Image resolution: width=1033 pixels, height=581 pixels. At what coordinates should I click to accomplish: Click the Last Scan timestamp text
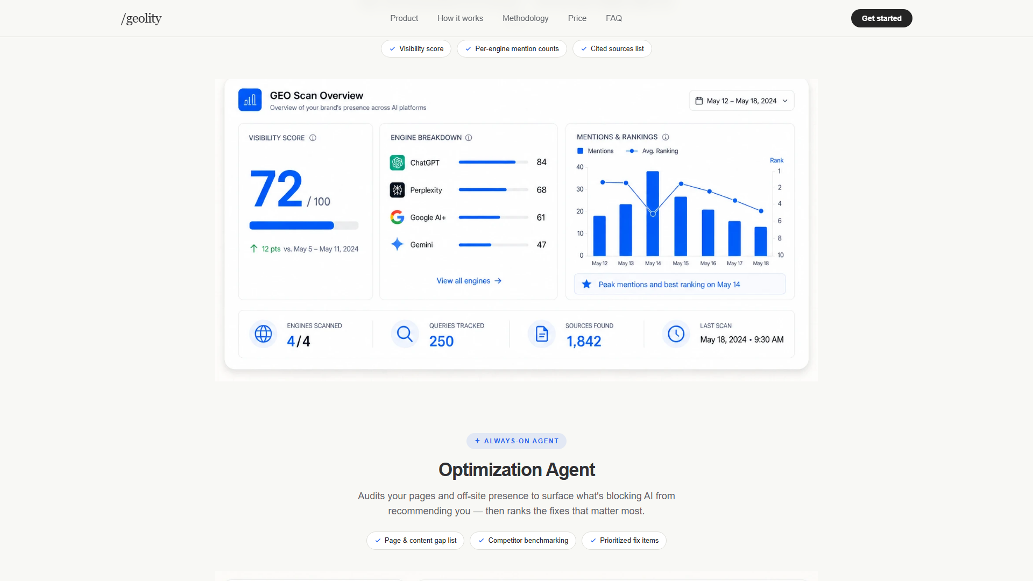(741, 339)
